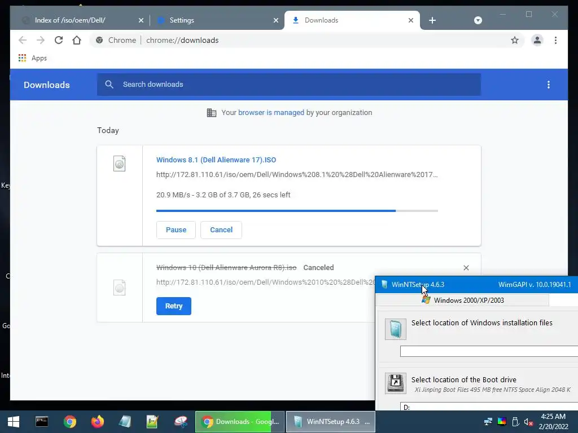Image resolution: width=578 pixels, height=433 pixels.
Task: Open the Windows 8.1 (Dell Alienware 17).ISO link
Action: [216, 160]
